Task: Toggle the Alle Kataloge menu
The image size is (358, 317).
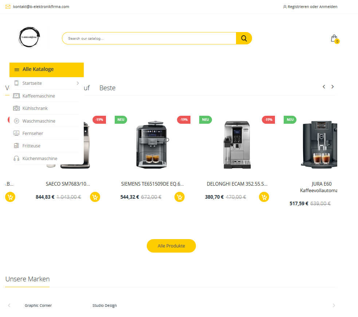Action: pyautogui.click(x=47, y=70)
